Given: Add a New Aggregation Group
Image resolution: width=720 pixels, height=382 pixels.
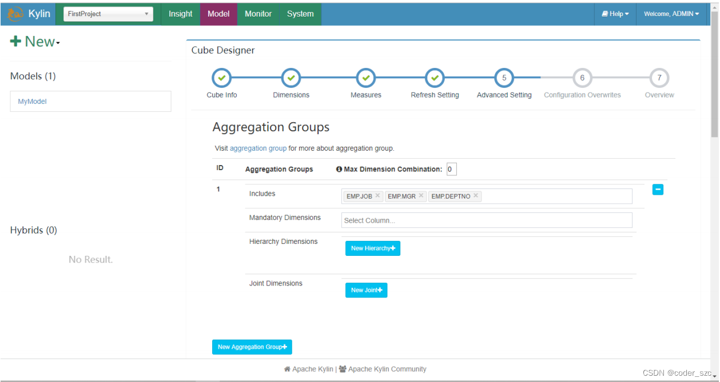Looking at the screenshot, I should 252,347.
